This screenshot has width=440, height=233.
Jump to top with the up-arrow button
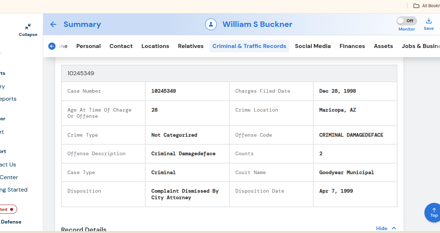pos(433,212)
